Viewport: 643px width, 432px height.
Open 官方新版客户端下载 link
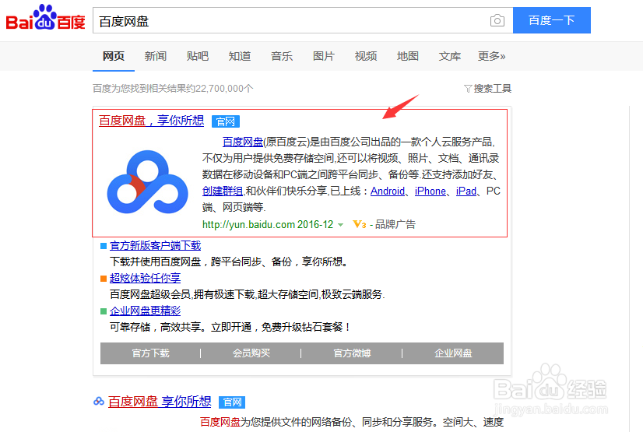coord(156,245)
